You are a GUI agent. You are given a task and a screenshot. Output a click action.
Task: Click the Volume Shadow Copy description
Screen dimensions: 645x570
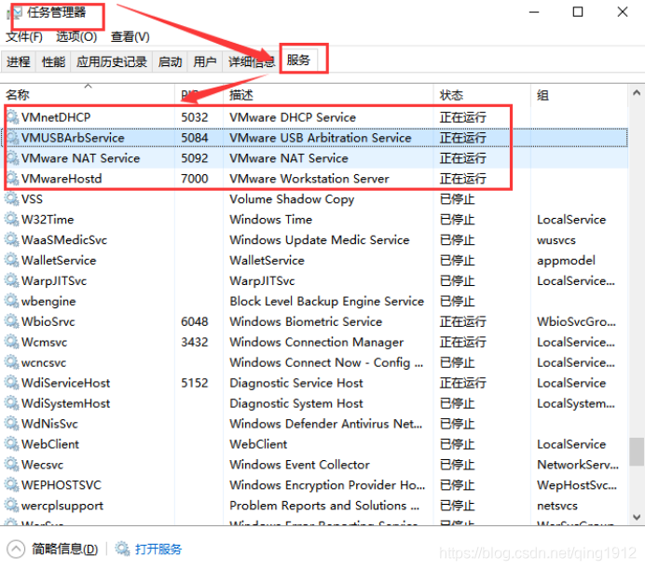292,199
